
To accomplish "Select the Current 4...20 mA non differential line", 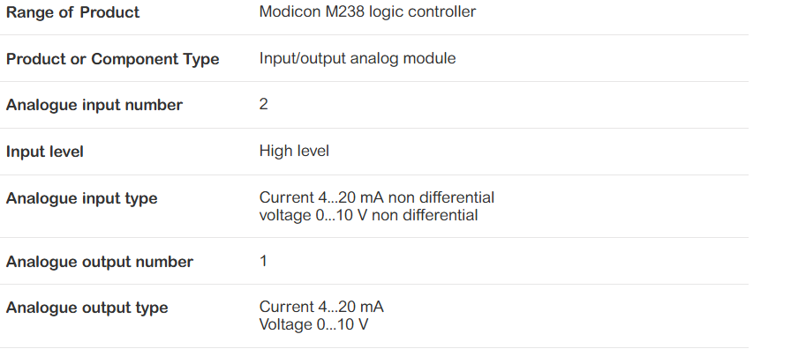I will [x=377, y=197].
